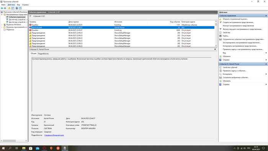Switch to the Подробности tab
Viewport: 268px width, 151px height.
point(43,54)
